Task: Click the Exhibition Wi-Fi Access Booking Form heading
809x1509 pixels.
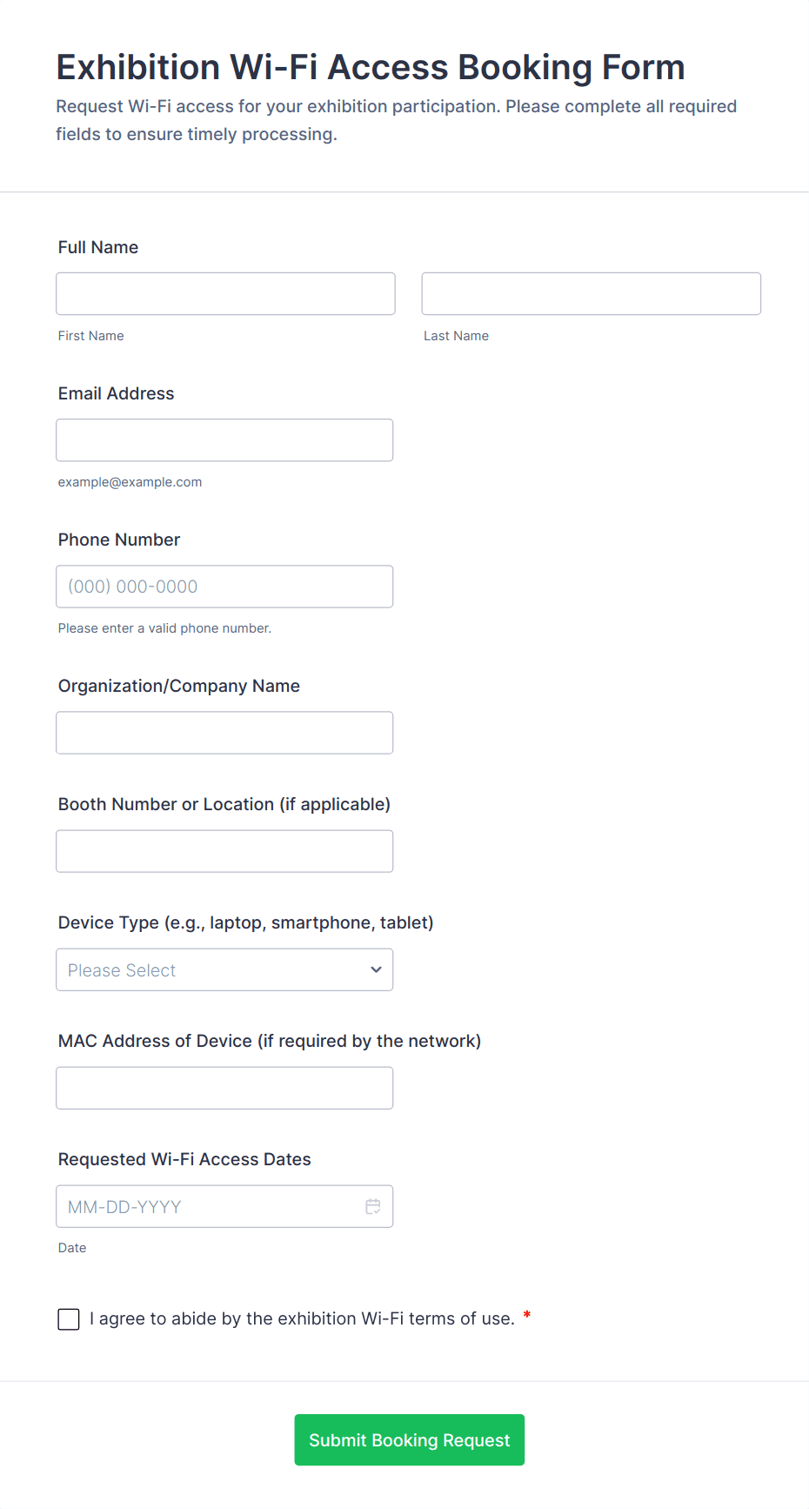Action: (x=371, y=67)
